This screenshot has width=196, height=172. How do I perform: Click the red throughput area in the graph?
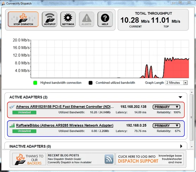176,69
